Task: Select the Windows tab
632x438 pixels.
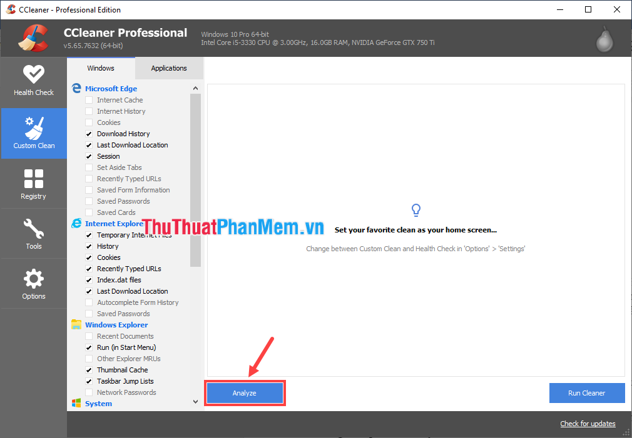Action: [x=101, y=67]
